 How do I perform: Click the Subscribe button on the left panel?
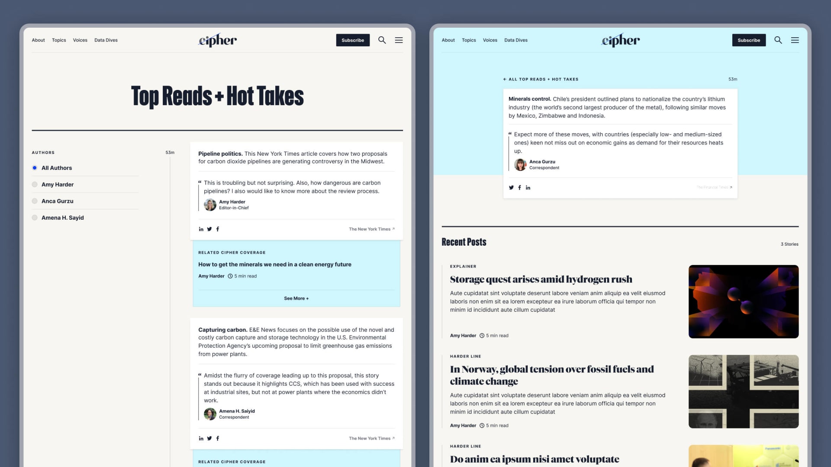(353, 40)
